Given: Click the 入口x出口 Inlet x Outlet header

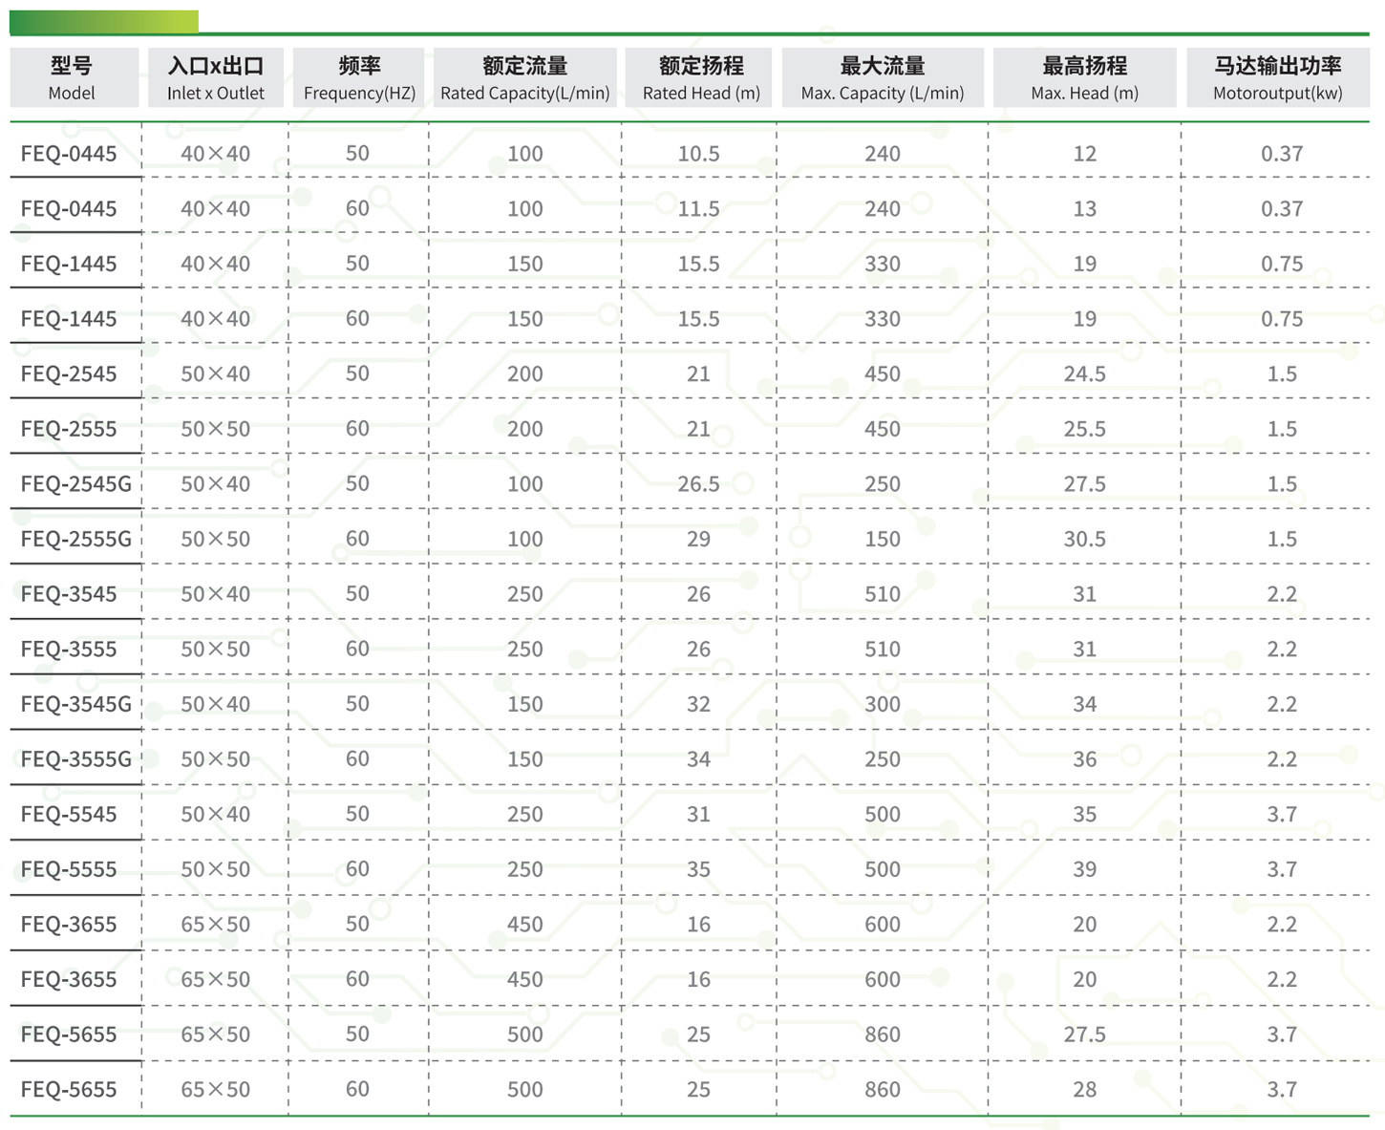Looking at the screenshot, I should pos(216,77).
